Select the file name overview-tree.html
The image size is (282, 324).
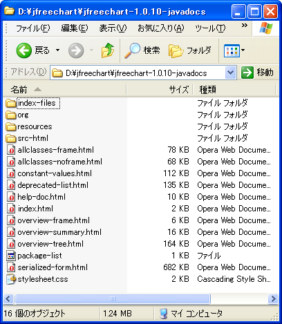[x=50, y=244]
